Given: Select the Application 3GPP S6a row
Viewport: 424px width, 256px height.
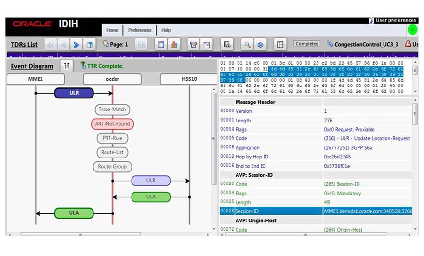Looking at the screenshot, I should [x=316, y=147].
